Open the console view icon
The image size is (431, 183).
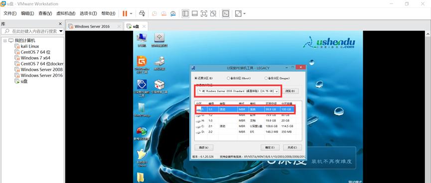tap(226, 13)
